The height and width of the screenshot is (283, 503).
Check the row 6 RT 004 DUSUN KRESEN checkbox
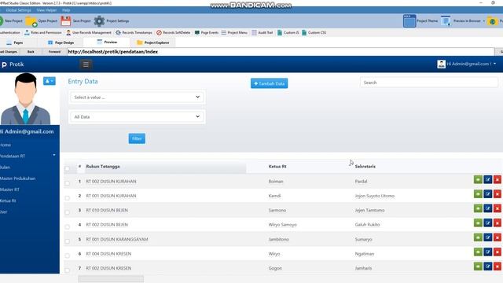[x=67, y=255]
